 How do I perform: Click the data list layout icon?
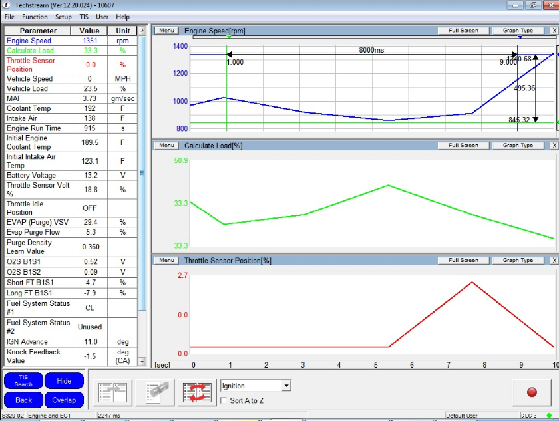pos(112,392)
